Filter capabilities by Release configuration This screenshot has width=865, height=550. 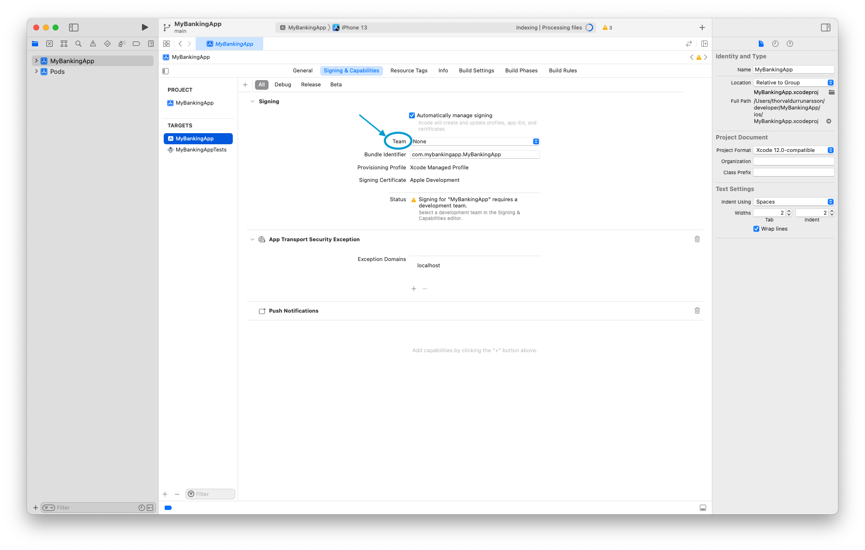(x=311, y=84)
